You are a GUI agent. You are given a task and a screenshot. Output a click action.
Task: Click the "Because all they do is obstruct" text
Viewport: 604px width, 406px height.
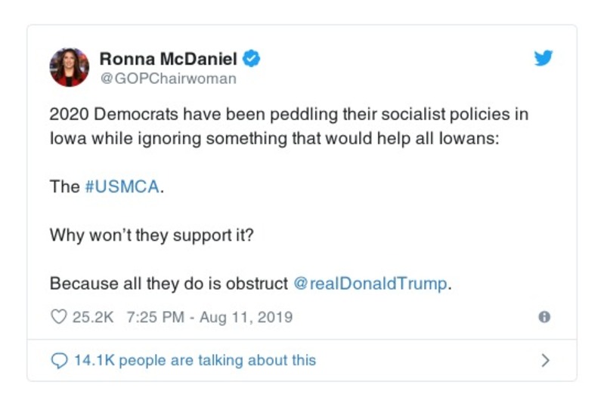(169, 285)
